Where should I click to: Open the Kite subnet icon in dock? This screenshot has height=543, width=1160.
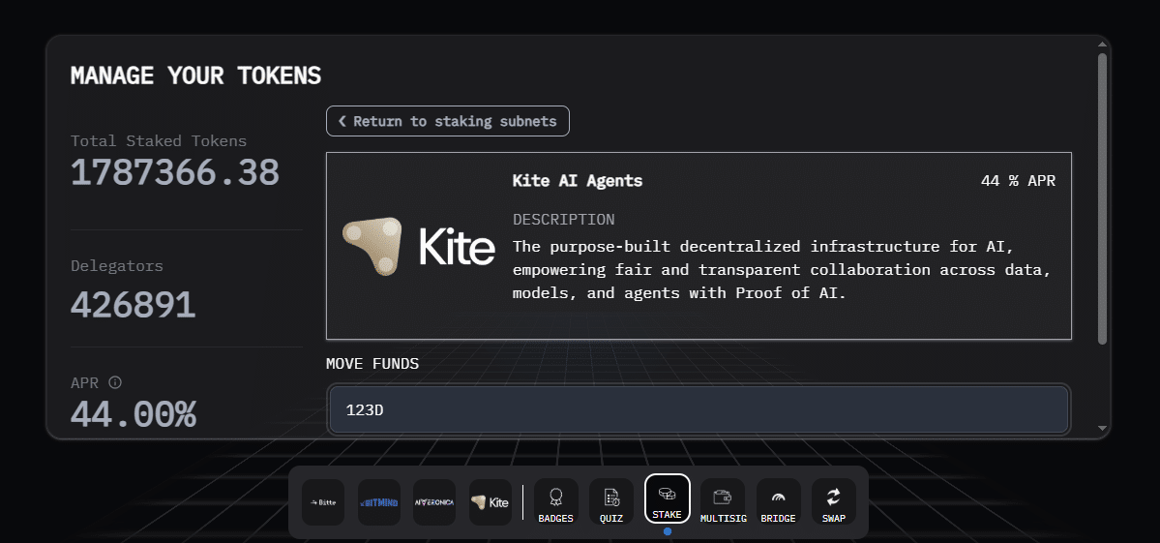[491, 502]
